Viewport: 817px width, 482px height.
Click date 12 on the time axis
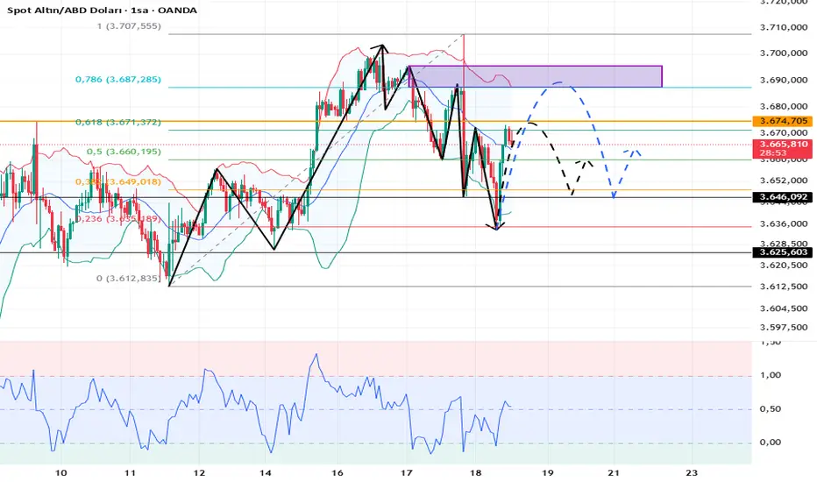[199, 472]
